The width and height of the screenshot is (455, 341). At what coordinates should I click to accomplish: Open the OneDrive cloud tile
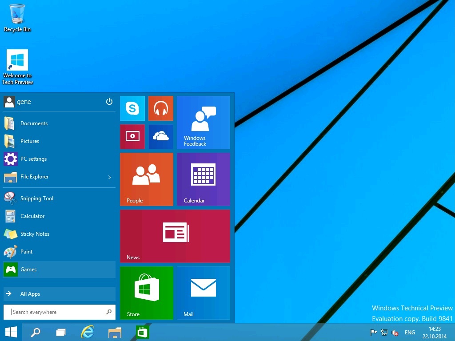[160, 137]
